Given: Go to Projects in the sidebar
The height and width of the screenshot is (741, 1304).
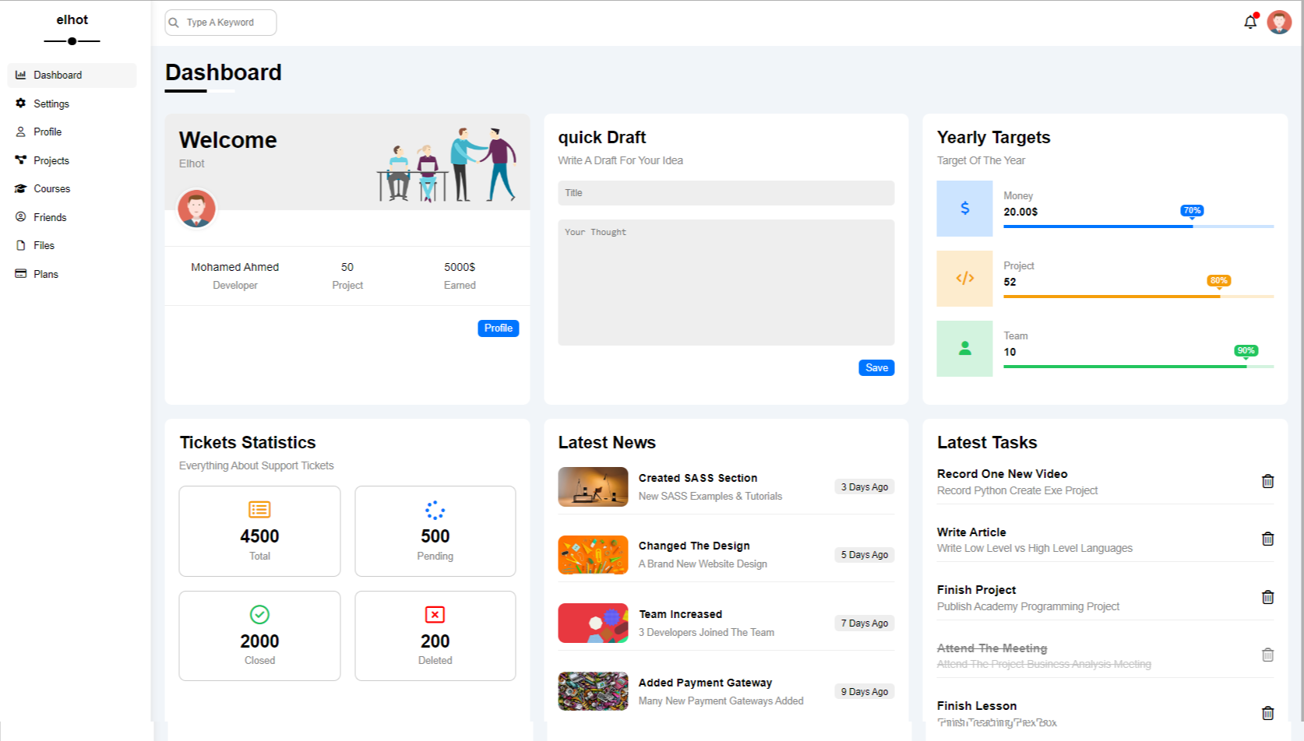Looking at the screenshot, I should pos(51,161).
